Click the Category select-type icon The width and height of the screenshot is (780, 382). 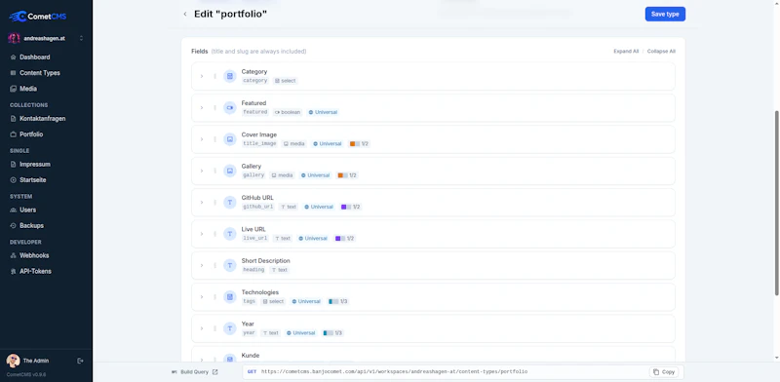tap(230, 76)
